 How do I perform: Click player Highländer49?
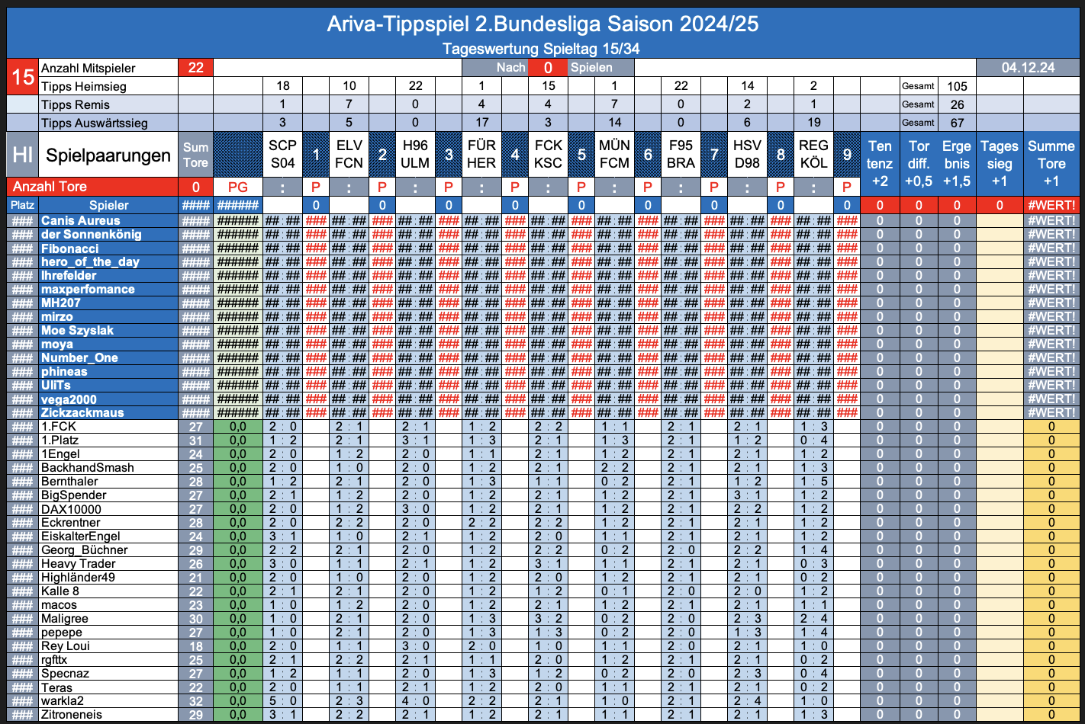tap(78, 577)
